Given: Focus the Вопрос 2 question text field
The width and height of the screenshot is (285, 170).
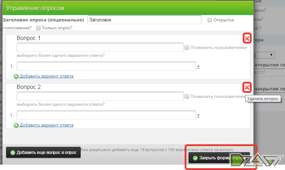Looking at the screenshot, I should [x=100, y=96].
